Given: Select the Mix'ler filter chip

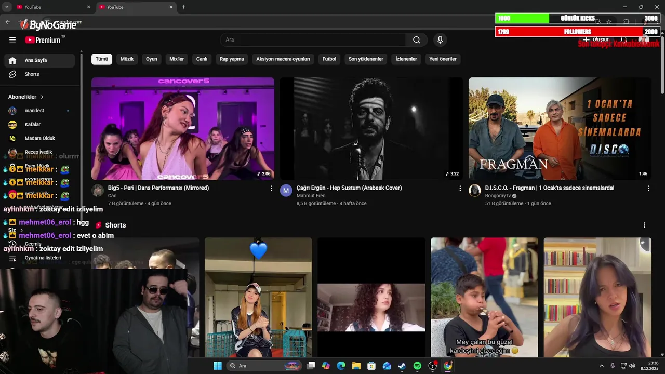Looking at the screenshot, I should (x=177, y=59).
